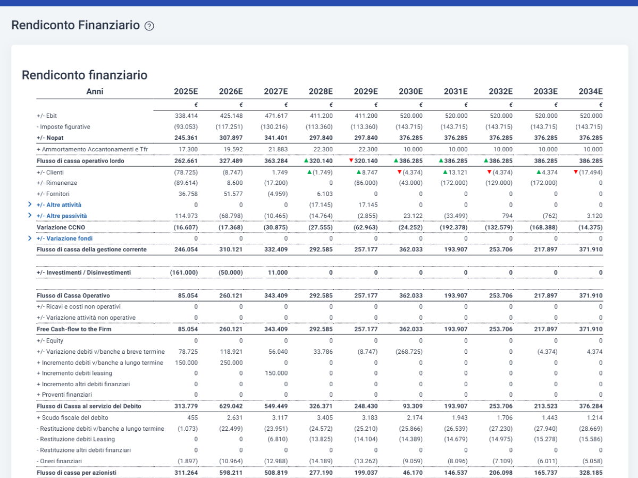This screenshot has width=638, height=478.
Task: Click Nopat 2027E value 341.401
Action: point(276,138)
